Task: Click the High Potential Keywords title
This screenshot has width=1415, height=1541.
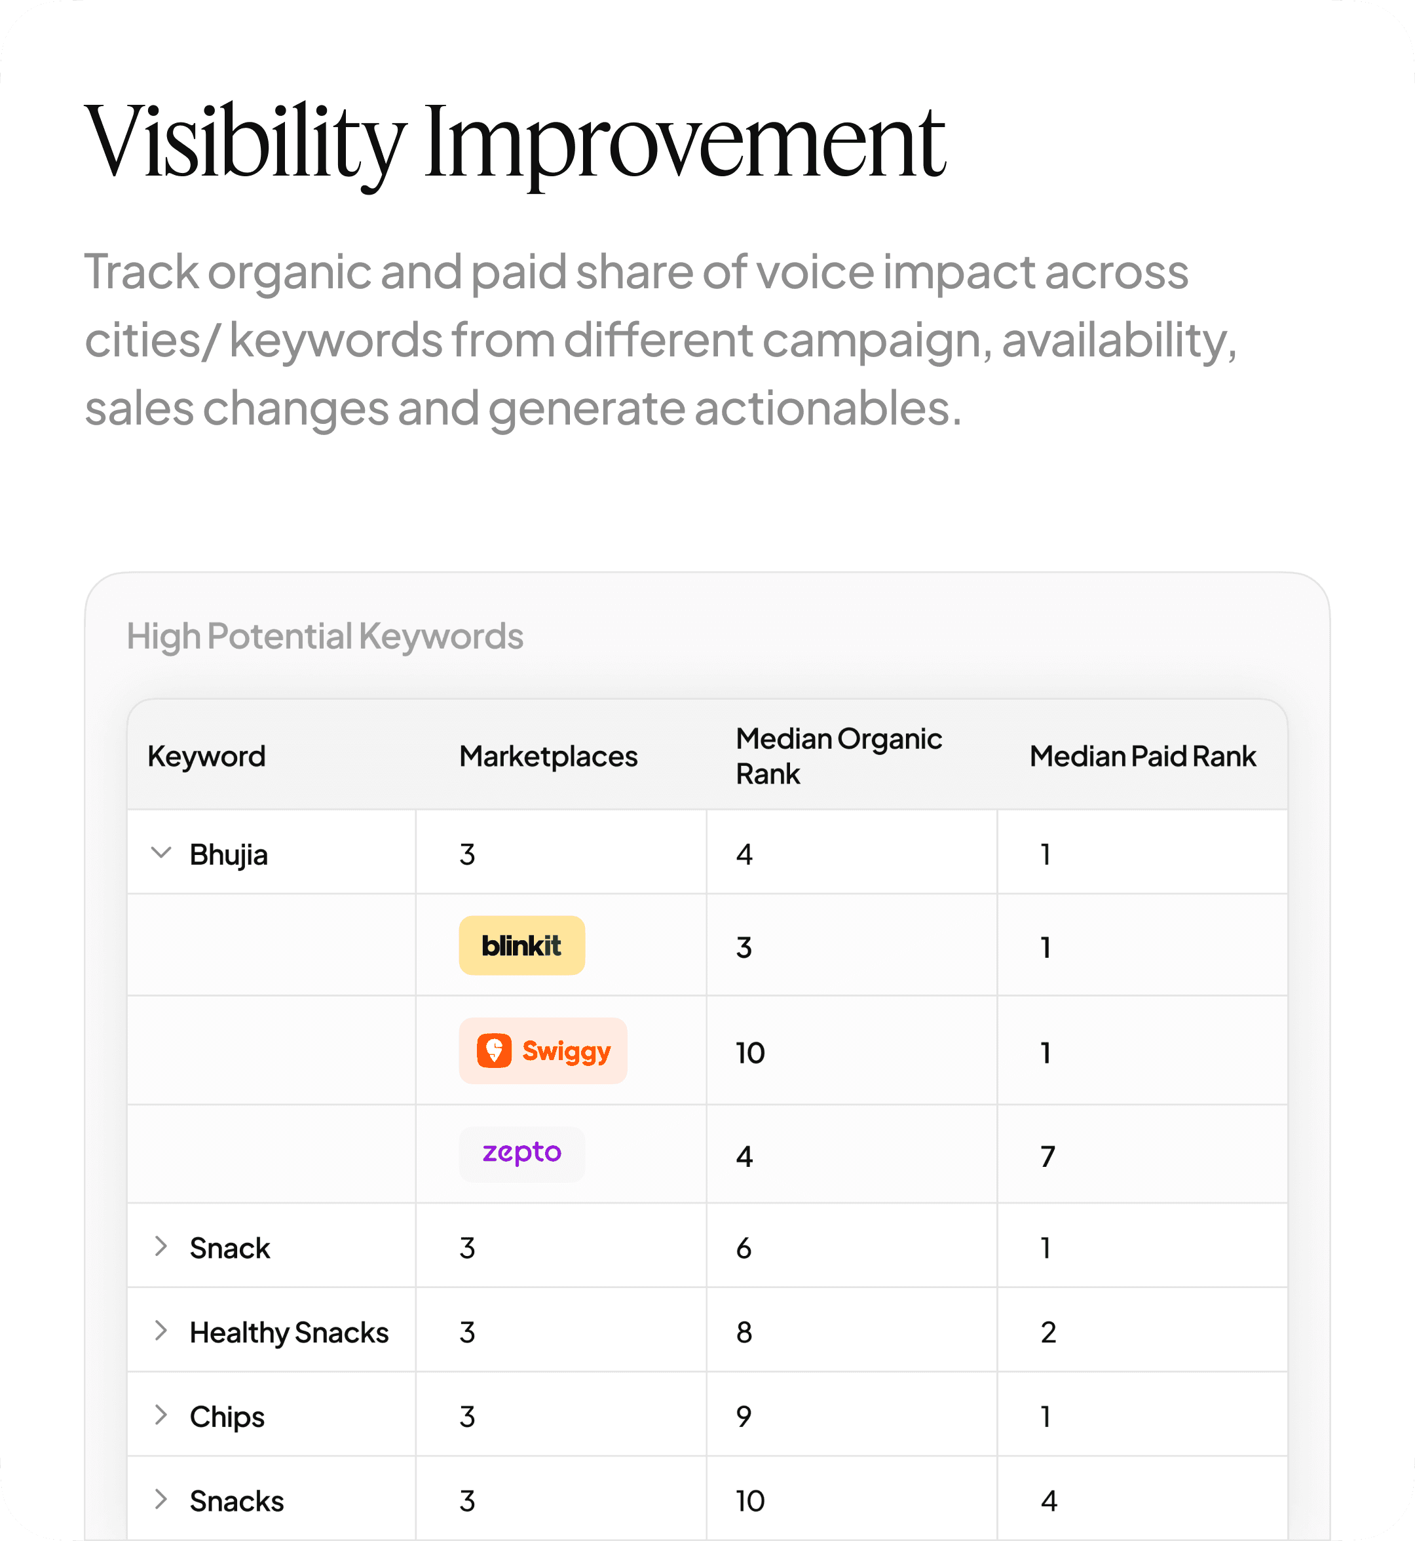Action: coord(325,636)
